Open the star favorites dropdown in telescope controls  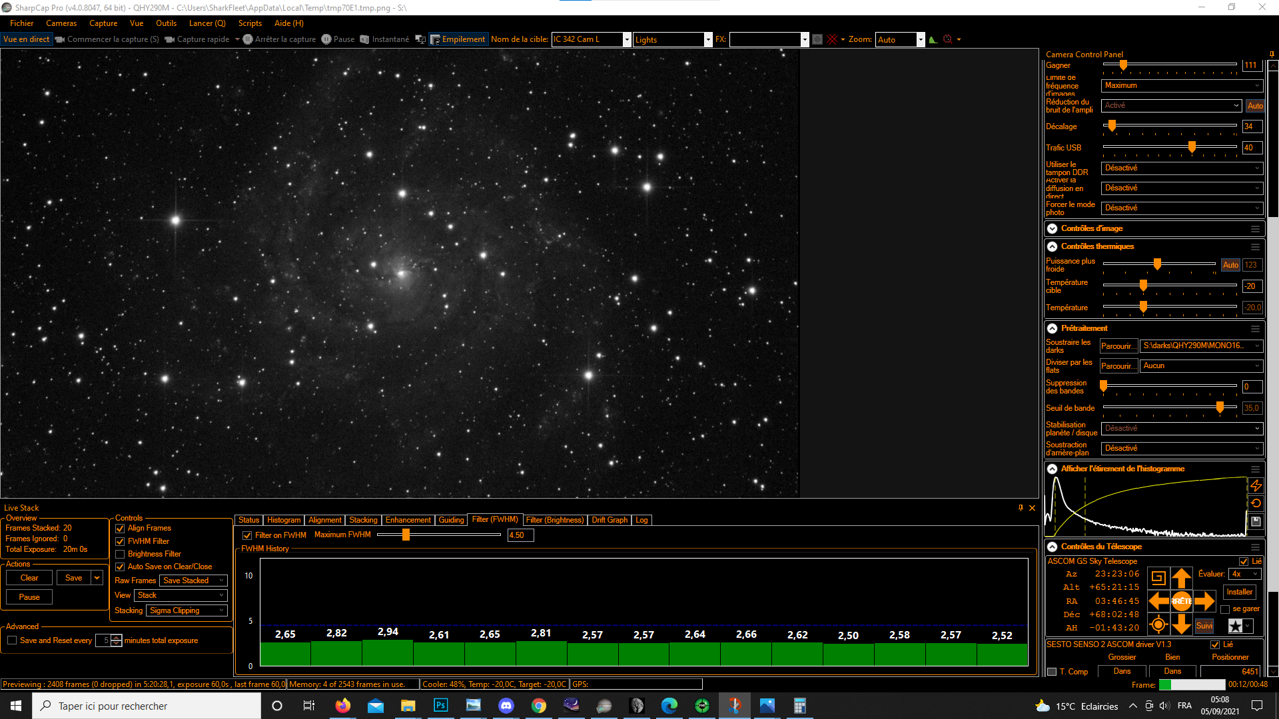pos(1240,626)
